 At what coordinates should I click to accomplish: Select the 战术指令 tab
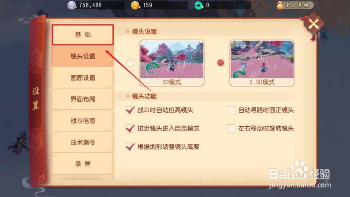[x=83, y=142]
